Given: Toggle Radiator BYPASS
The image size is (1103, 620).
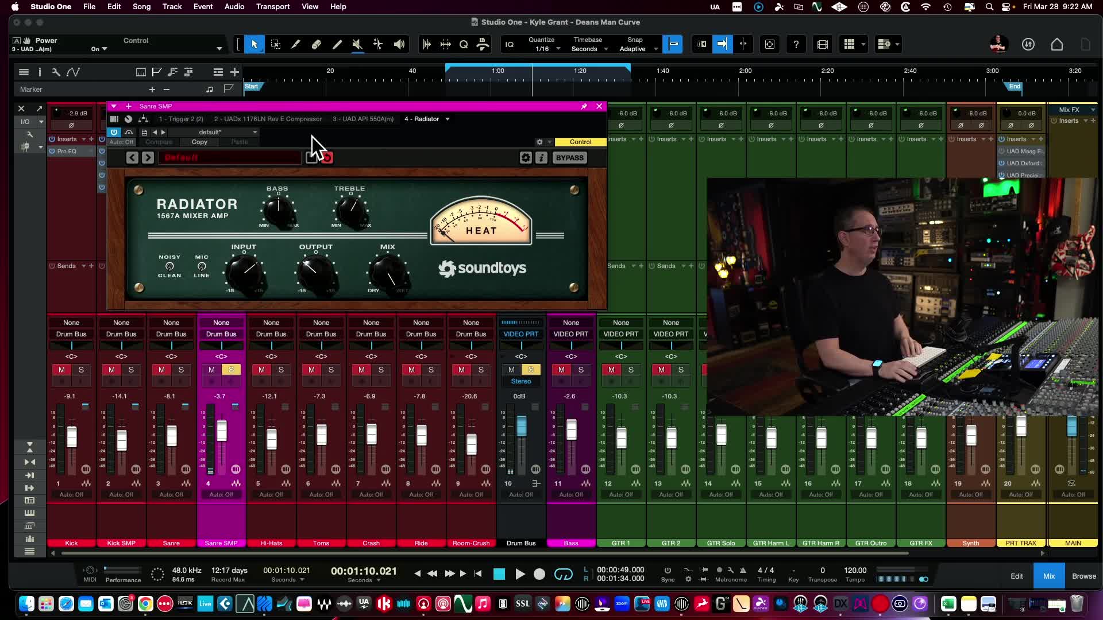Looking at the screenshot, I should (569, 157).
